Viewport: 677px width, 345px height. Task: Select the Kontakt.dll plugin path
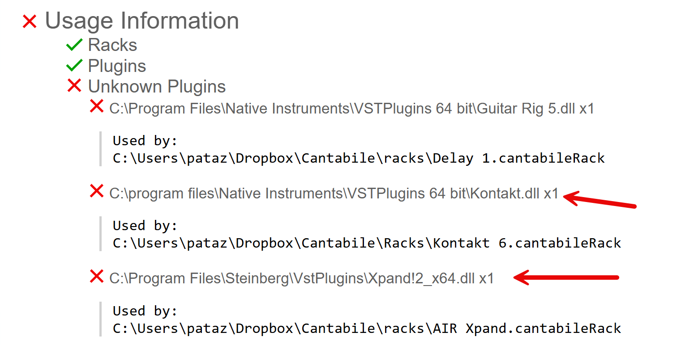point(334,194)
